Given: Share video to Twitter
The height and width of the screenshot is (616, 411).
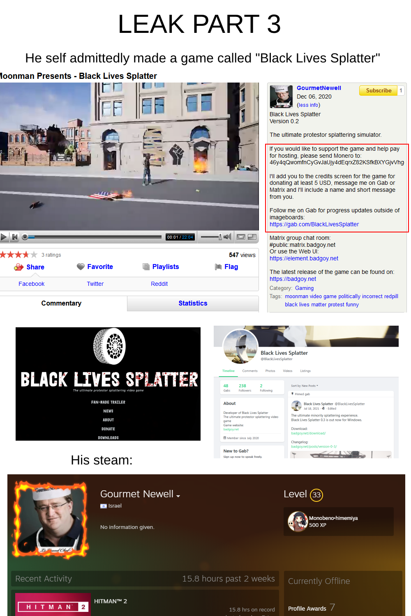Looking at the screenshot, I should pyautogui.click(x=95, y=284).
